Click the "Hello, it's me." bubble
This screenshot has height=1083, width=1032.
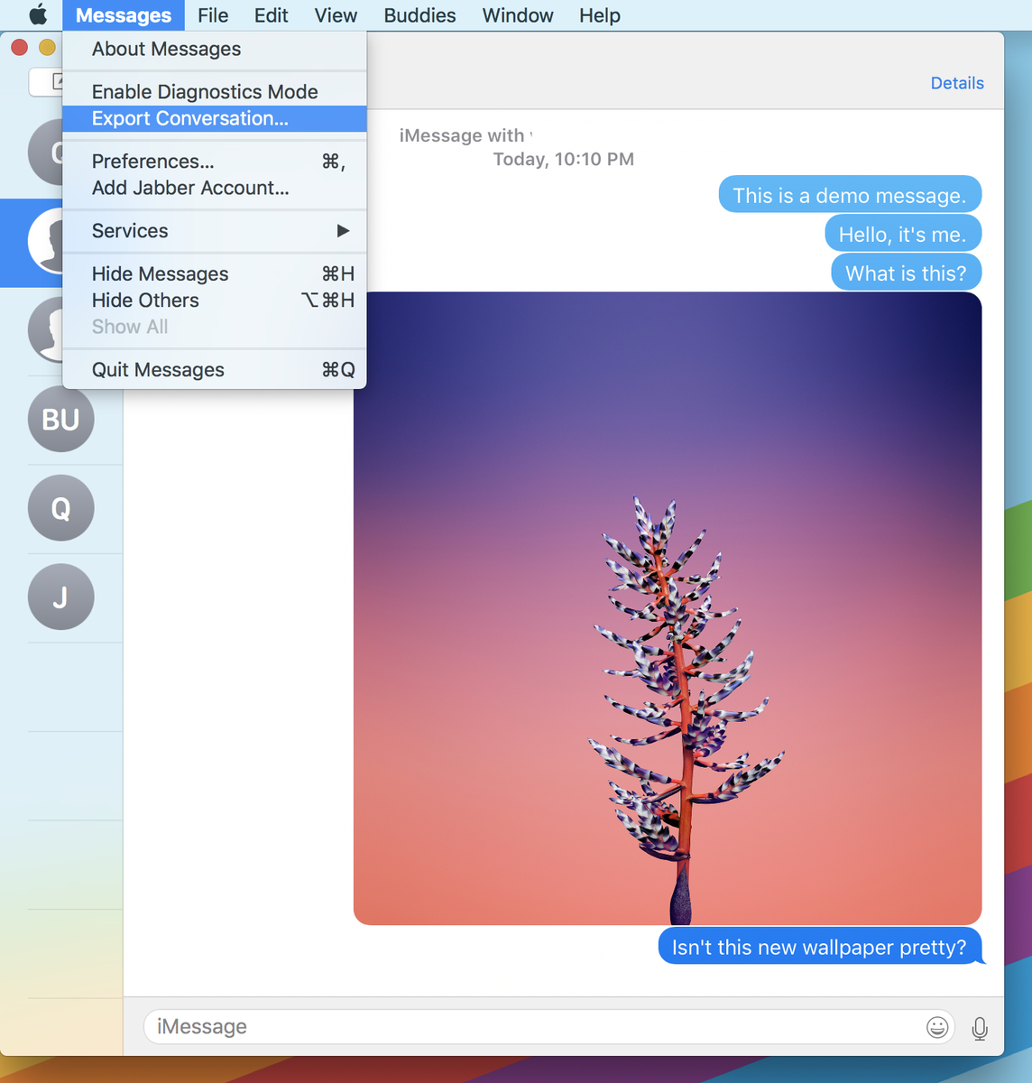point(903,234)
